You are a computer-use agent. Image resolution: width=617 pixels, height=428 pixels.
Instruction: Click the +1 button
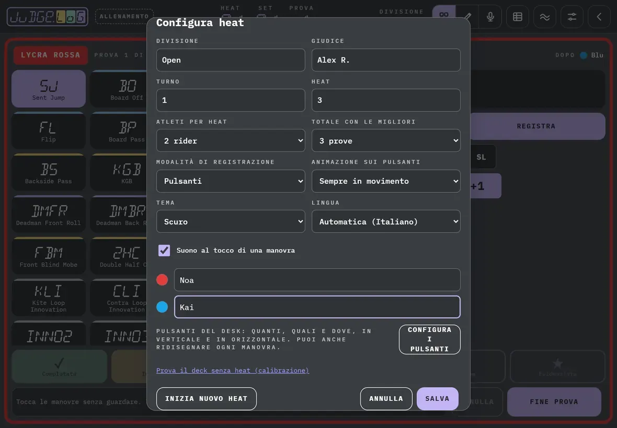(x=485, y=186)
